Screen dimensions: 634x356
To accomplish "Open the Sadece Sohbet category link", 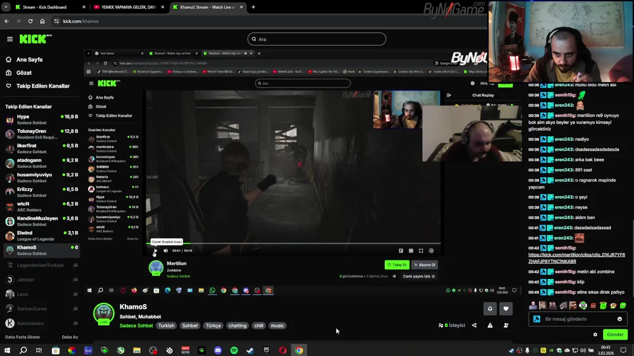I will coord(136,326).
